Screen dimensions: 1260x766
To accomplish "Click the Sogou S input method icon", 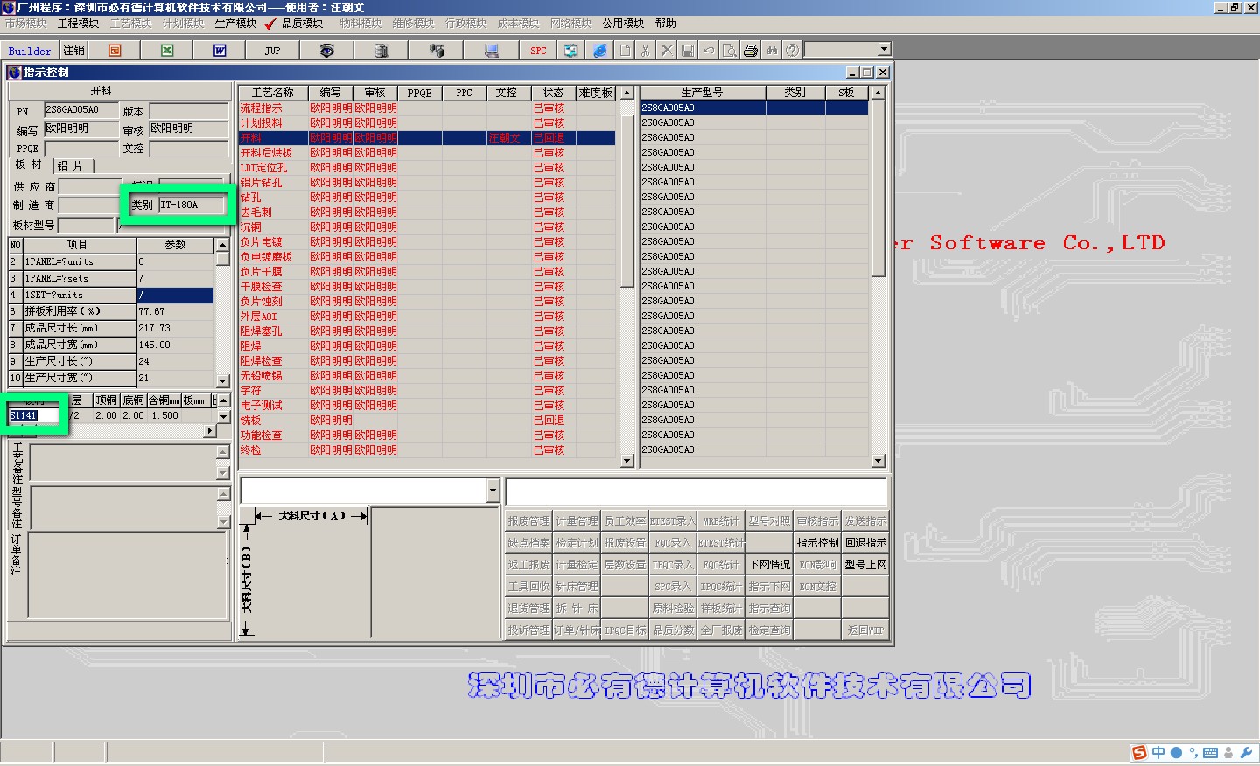I will [x=1139, y=753].
